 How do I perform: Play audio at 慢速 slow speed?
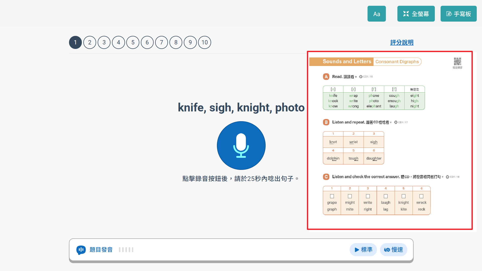(393, 250)
